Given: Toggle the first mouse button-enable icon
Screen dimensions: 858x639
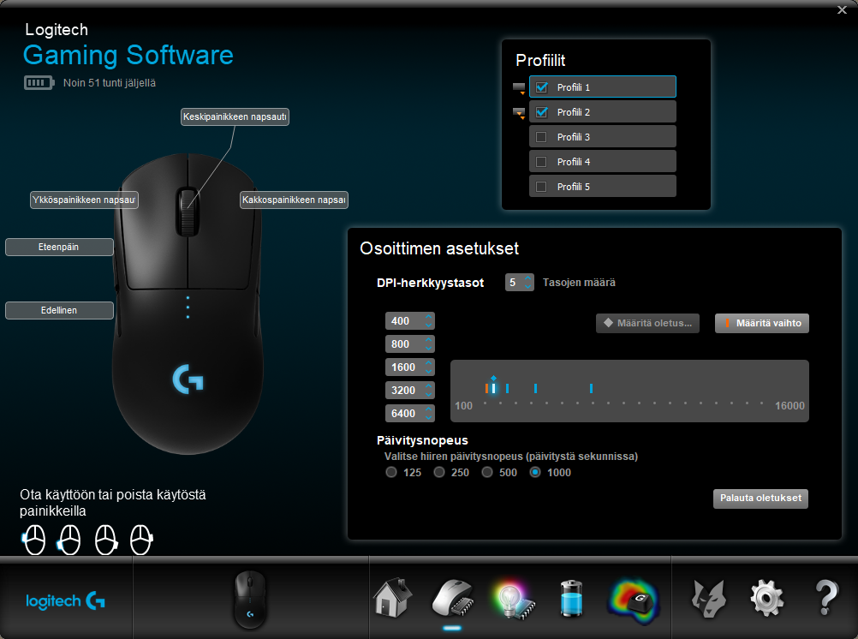Looking at the screenshot, I should click(x=34, y=540).
